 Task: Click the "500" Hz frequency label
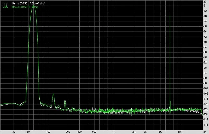click(x=94, y=132)
